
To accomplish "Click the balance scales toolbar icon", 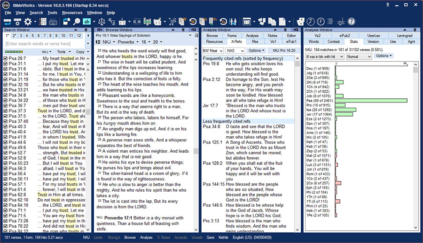I will tap(102, 22).
